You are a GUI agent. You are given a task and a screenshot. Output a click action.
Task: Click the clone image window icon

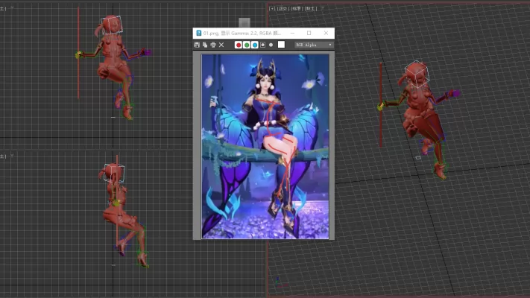205,45
